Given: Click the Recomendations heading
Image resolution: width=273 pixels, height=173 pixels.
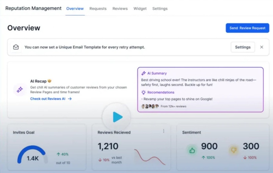Looking at the screenshot, I should [161, 92].
